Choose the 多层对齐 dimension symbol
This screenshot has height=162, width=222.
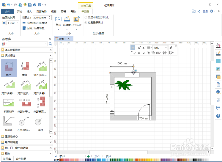pyautogui.click(x=9, y=105)
